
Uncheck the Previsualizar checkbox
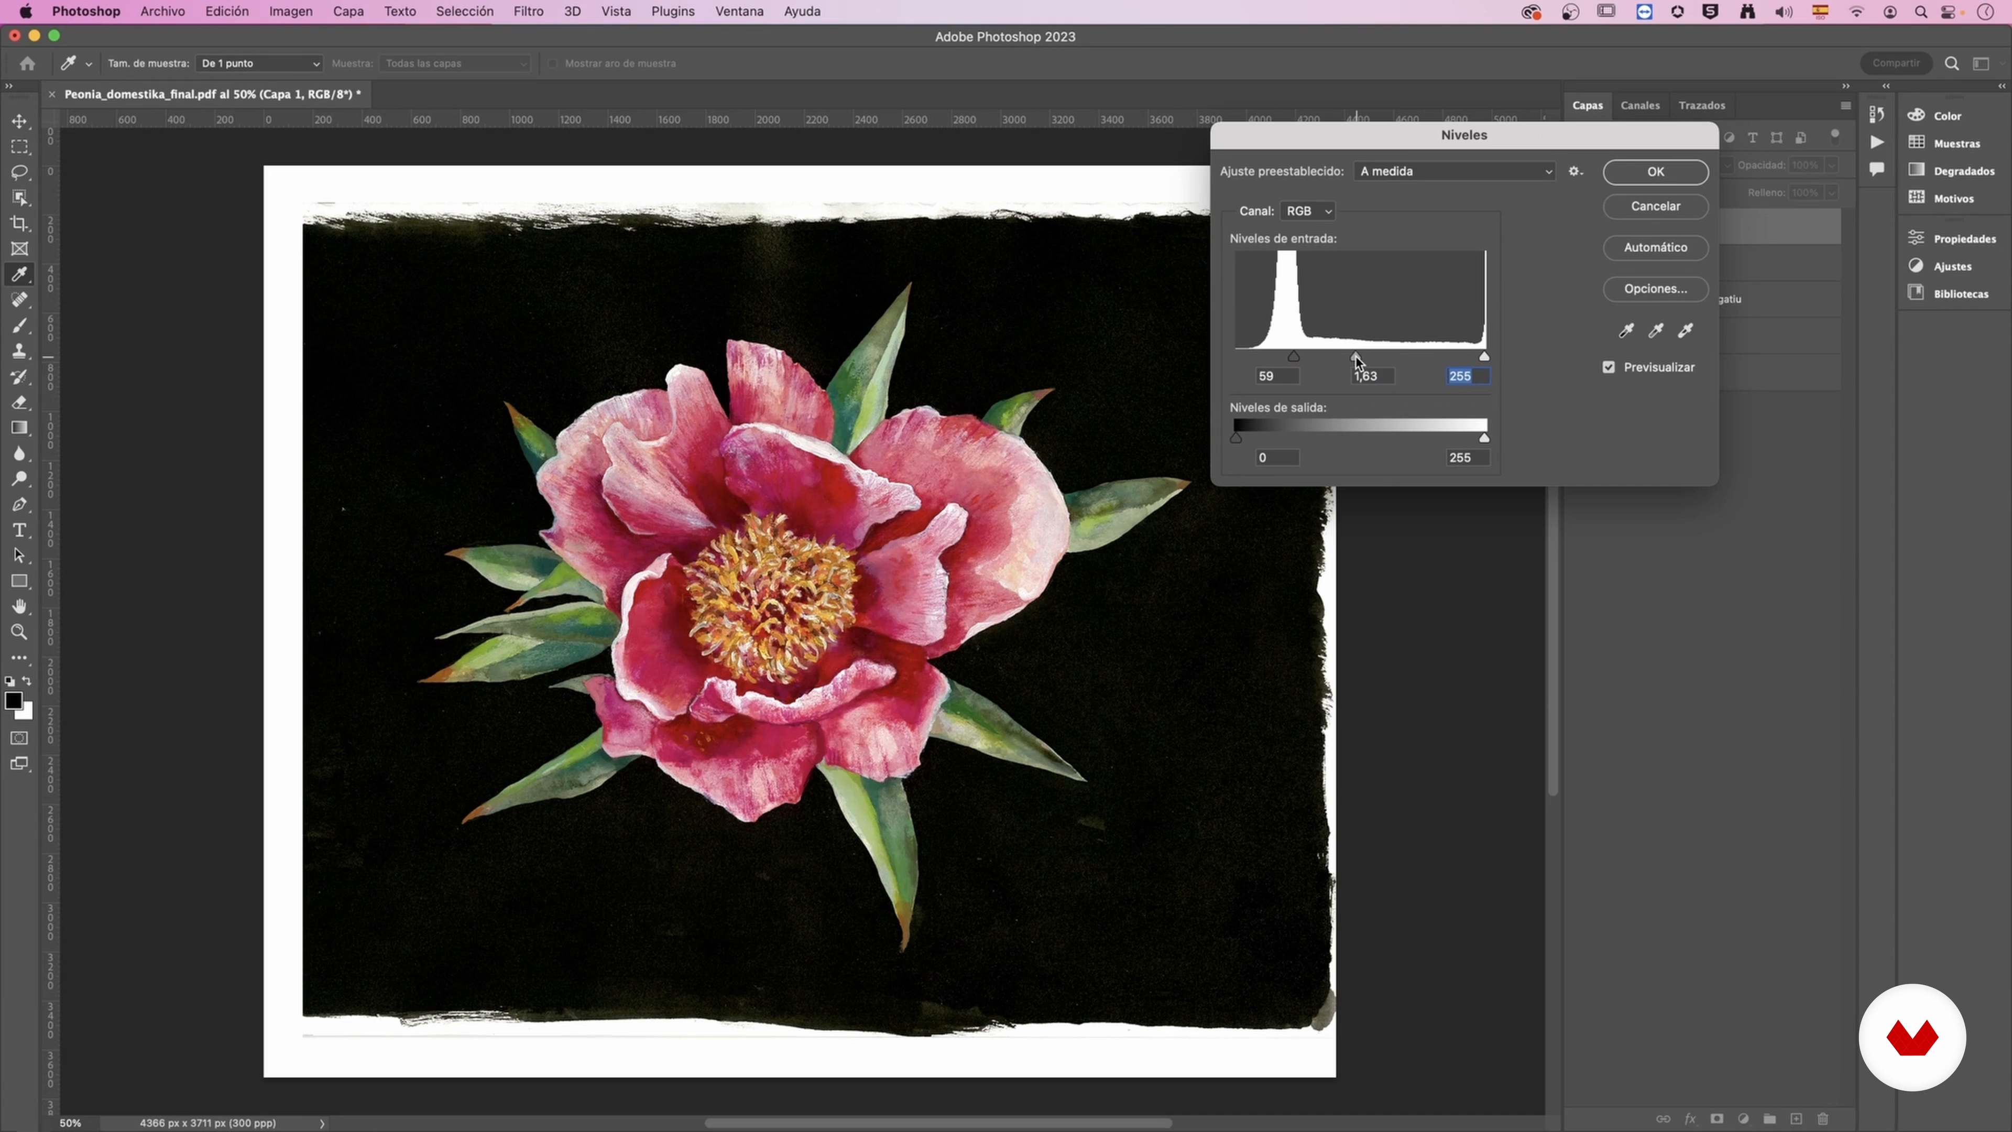pyautogui.click(x=1608, y=367)
